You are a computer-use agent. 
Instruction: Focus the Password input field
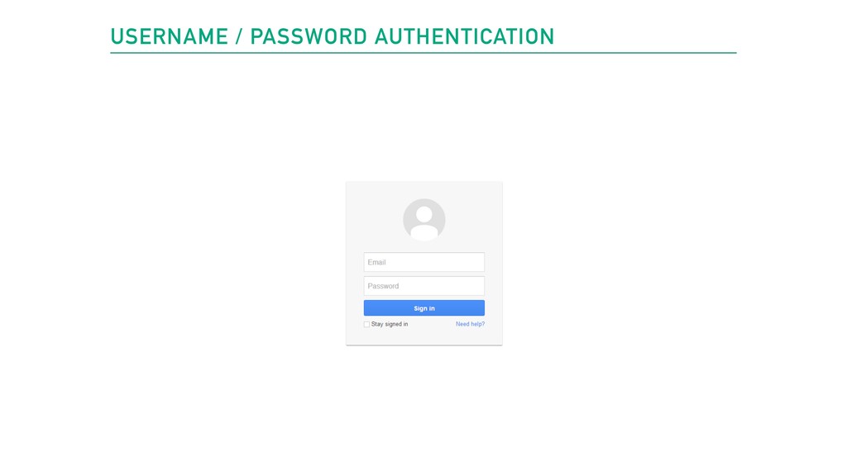(x=423, y=286)
